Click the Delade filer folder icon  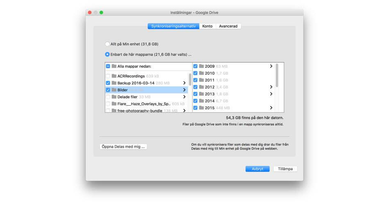(114, 97)
